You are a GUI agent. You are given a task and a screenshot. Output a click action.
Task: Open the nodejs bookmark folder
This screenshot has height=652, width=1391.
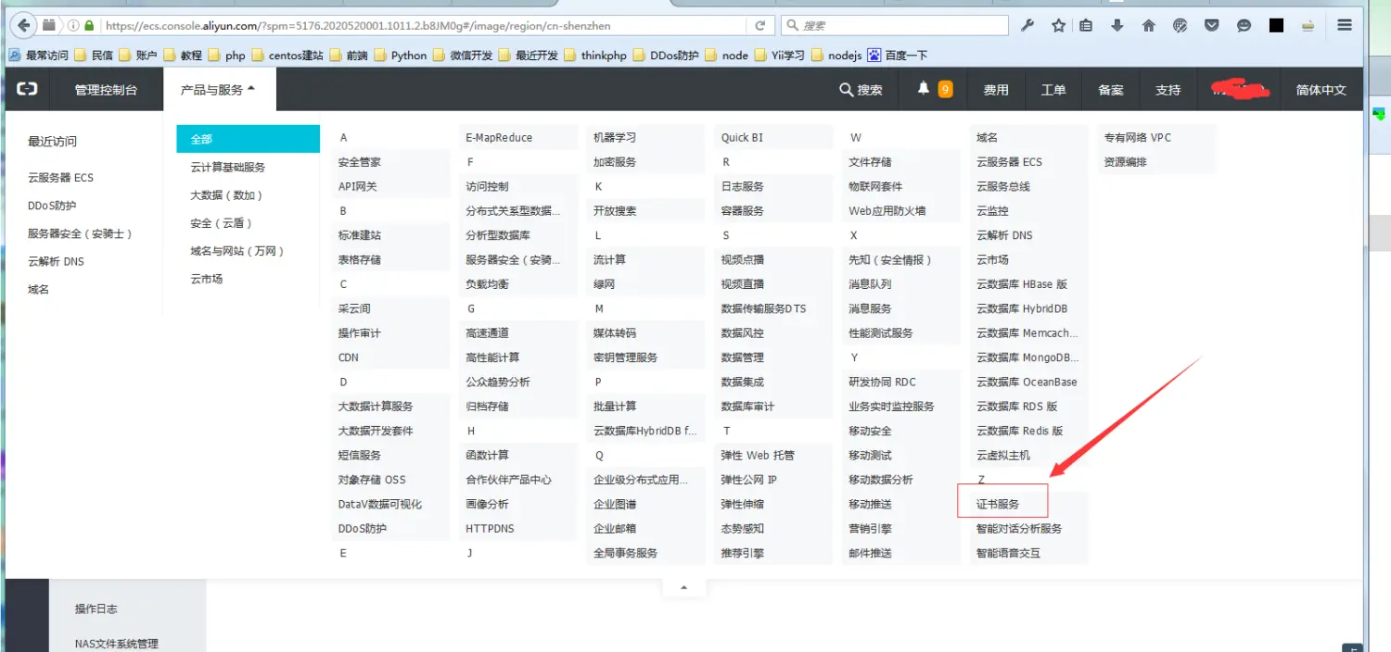click(x=836, y=56)
